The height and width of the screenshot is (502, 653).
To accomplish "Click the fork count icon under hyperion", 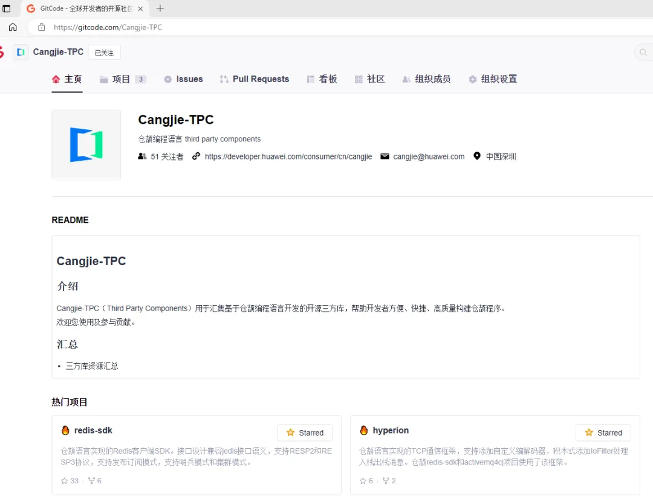I will pyautogui.click(x=386, y=481).
